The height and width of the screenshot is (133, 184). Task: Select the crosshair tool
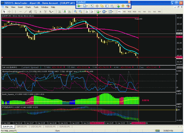pyautogui.click(x=9, y=11)
